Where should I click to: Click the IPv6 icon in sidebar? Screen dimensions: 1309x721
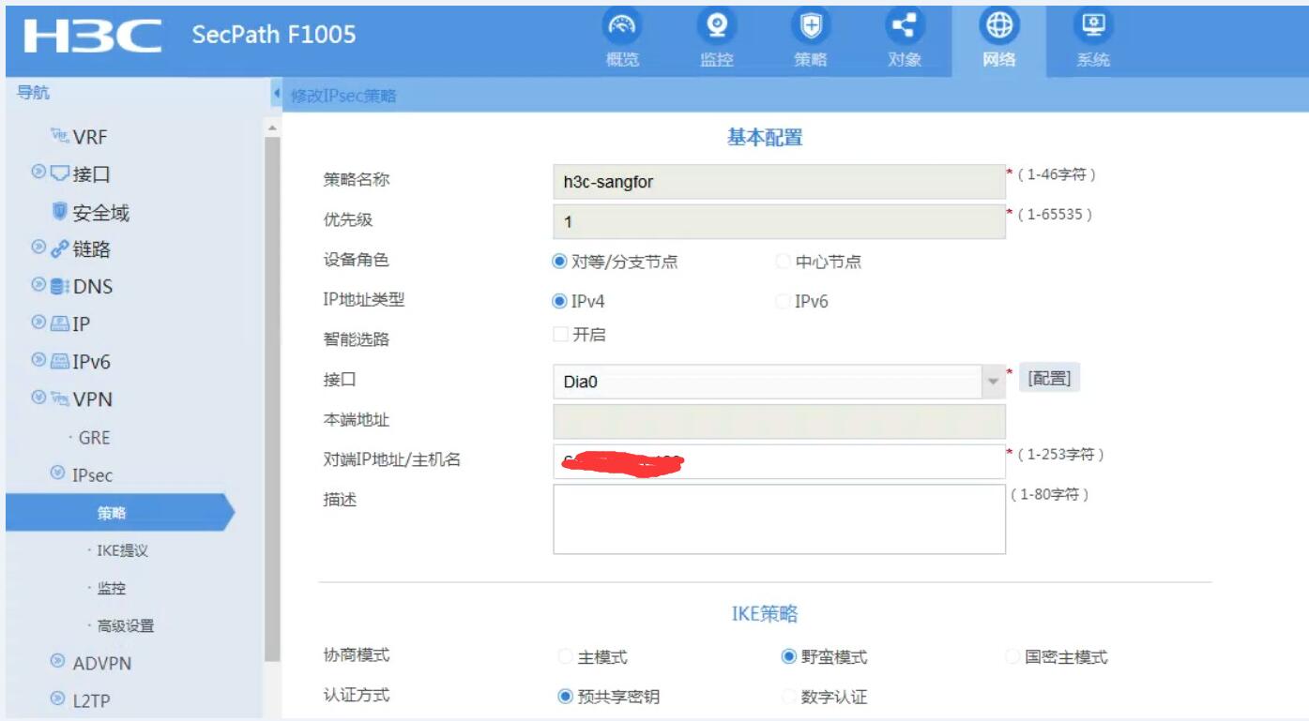click(60, 362)
